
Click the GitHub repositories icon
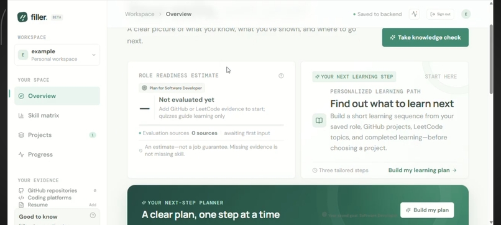(21, 190)
